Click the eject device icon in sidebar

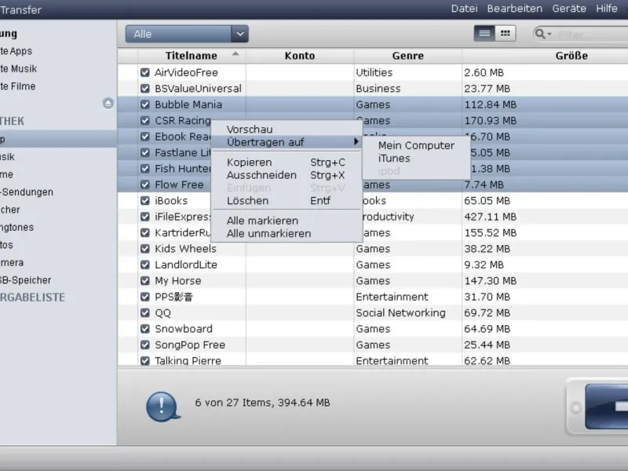pos(108,104)
